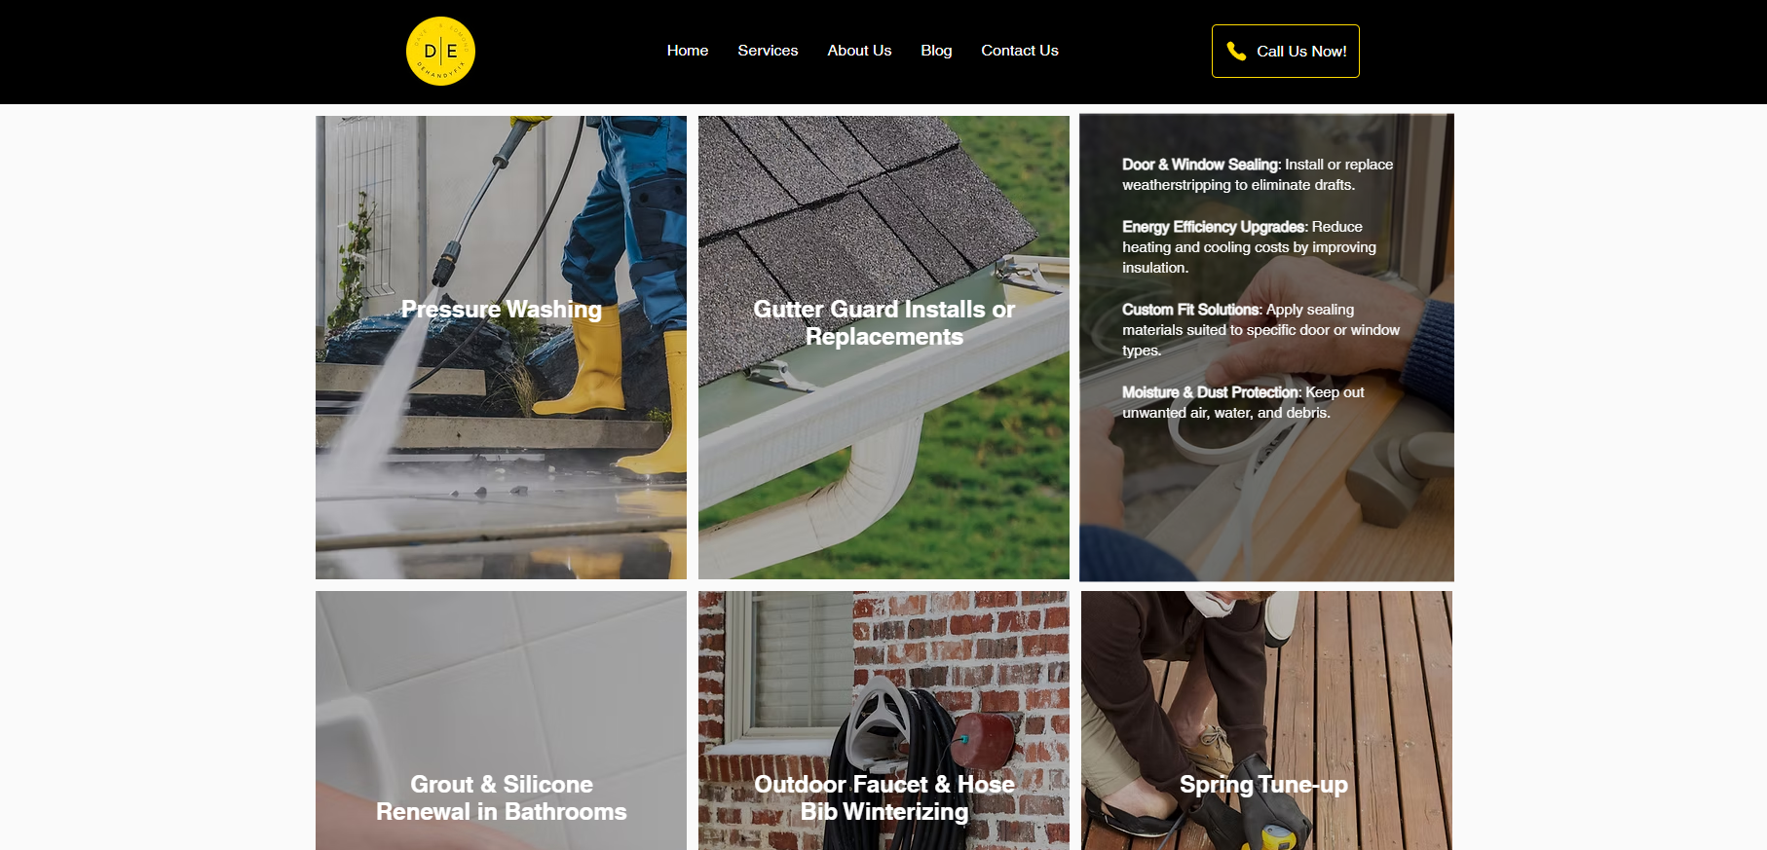Click the Moisture & Dust Protection paragraph
1767x850 pixels.
(1243, 402)
